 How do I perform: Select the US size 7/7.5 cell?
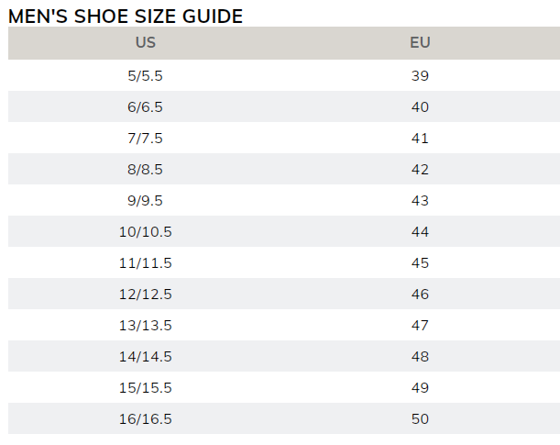[x=145, y=139]
